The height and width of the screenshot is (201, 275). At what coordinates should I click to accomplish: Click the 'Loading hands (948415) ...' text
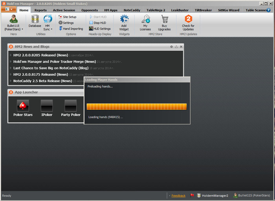(106, 117)
